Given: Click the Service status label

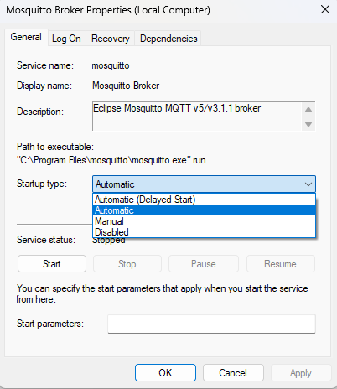Looking at the screenshot, I should click(x=46, y=240).
